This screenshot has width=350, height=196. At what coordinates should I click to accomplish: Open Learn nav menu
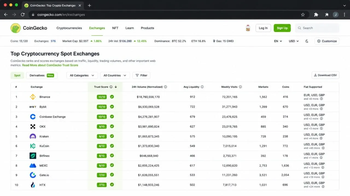[x=130, y=28]
